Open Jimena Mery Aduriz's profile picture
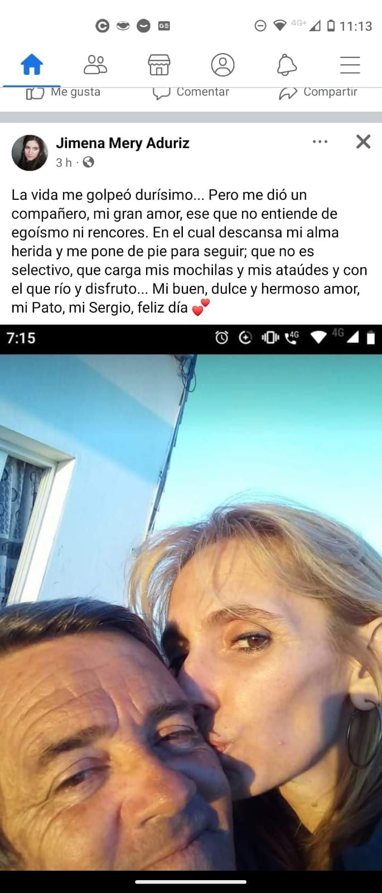Image resolution: width=382 pixels, height=893 pixels. tap(30, 152)
